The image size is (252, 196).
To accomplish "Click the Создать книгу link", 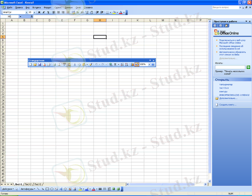I will [228, 105].
